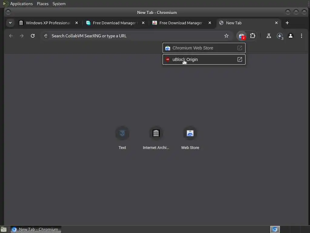The height and width of the screenshot is (233, 310).
Task: Click the open-in-new icon beside uBlock Origin
Action: pyautogui.click(x=240, y=59)
